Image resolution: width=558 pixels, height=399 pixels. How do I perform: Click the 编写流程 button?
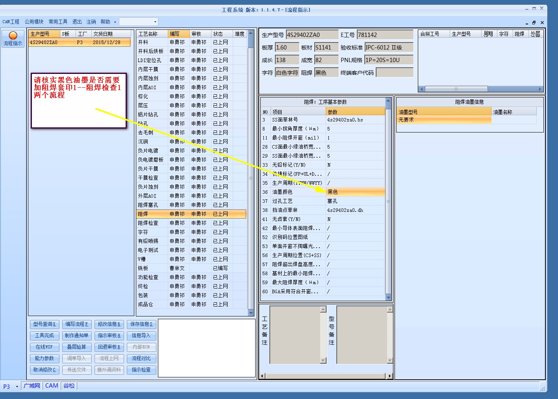coord(77,324)
